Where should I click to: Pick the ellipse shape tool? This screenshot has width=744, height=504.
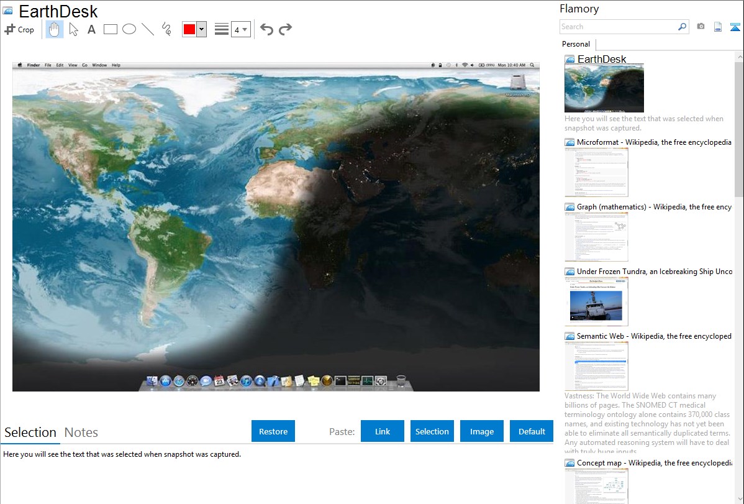(x=129, y=29)
